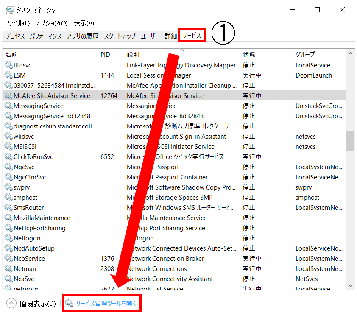
Task: Open the 表示 menu
Action: (x=84, y=23)
